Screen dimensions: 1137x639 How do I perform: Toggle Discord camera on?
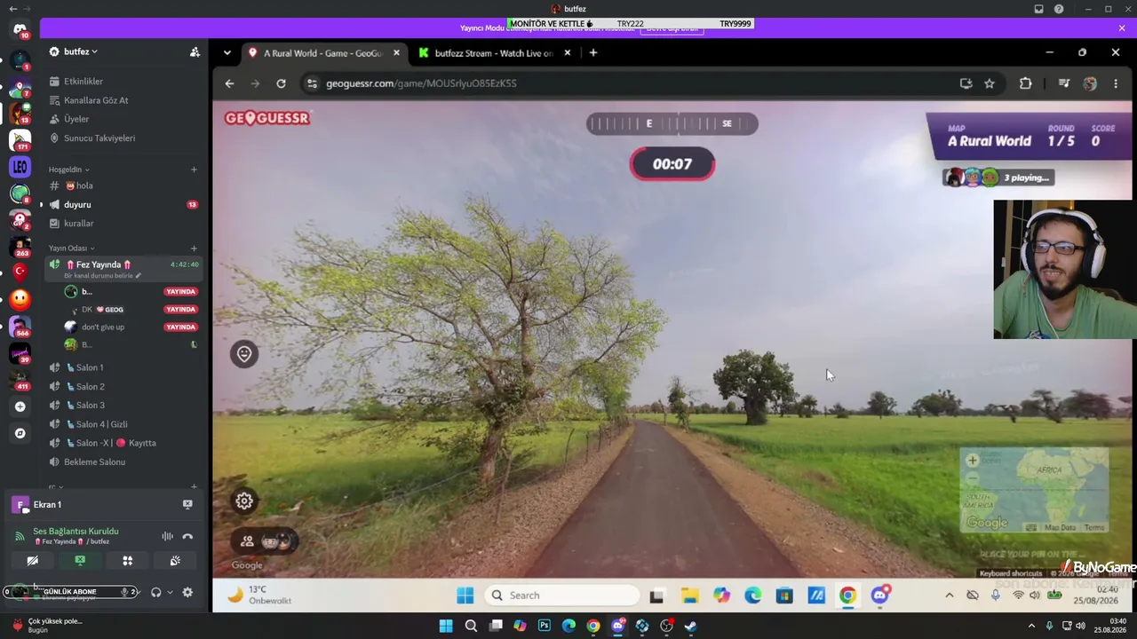pos(32,560)
